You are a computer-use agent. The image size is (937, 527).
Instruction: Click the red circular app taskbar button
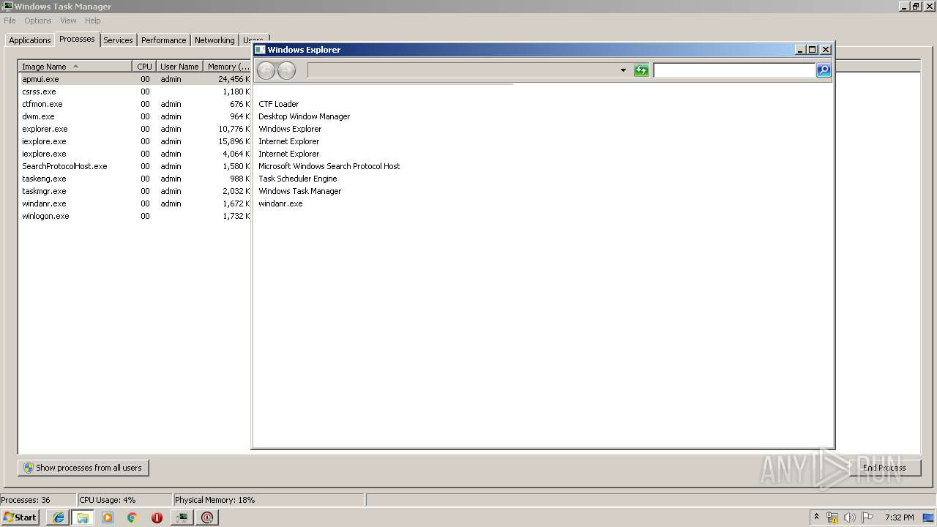tap(207, 517)
